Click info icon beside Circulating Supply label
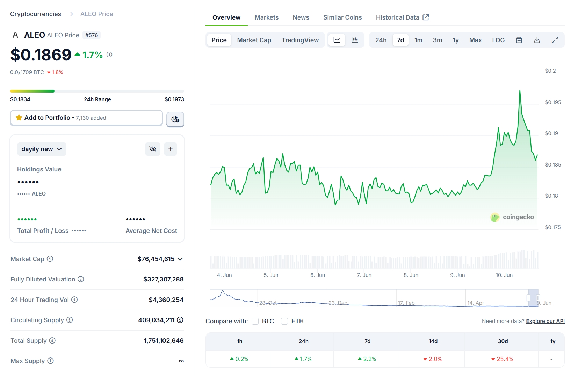 (70, 320)
